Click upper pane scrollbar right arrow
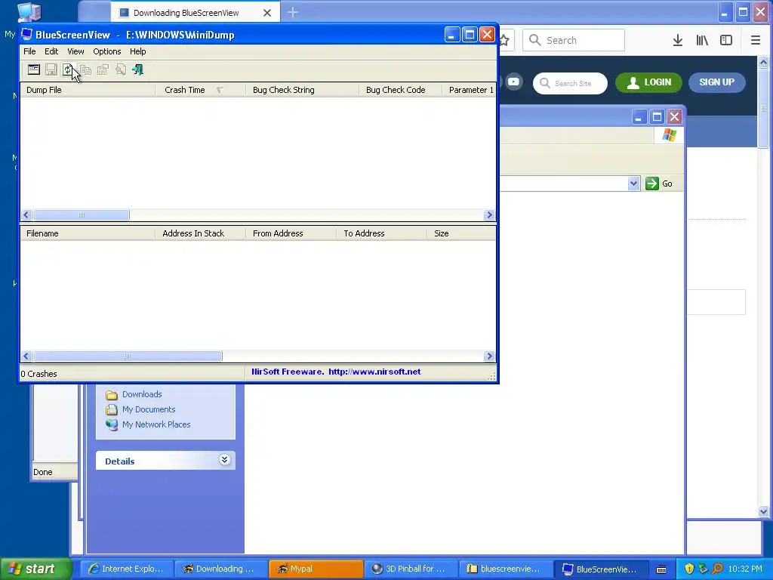Screen dimensions: 773x580 click(489, 215)
